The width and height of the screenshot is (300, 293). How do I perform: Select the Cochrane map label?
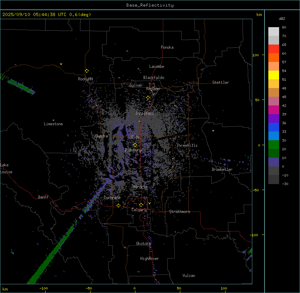[112, 198]
